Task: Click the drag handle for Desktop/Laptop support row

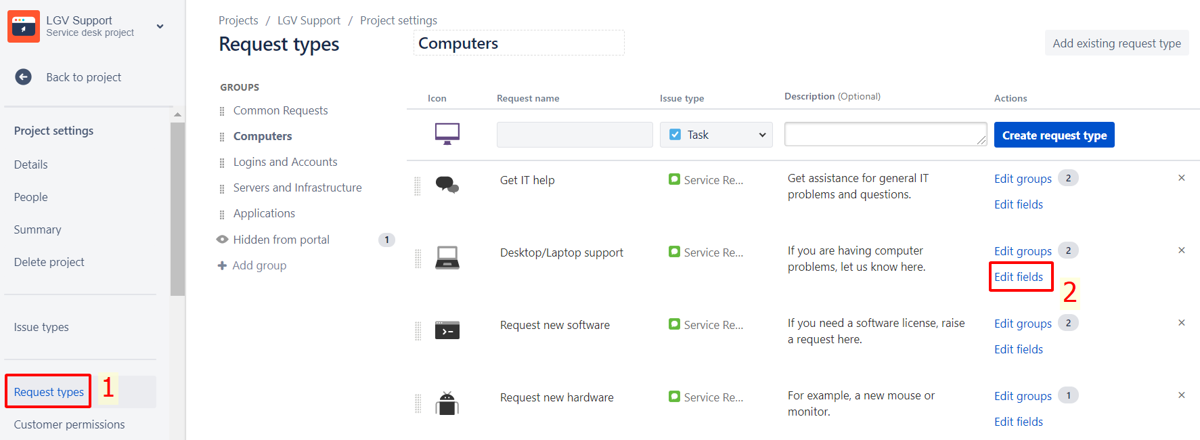Action: tap(418, 258)
